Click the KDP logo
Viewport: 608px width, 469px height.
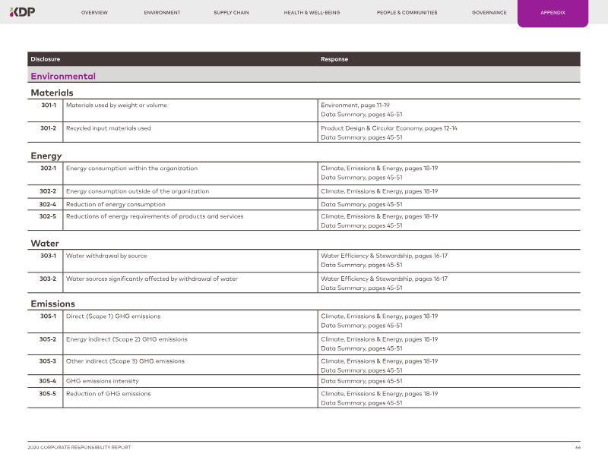22,12
